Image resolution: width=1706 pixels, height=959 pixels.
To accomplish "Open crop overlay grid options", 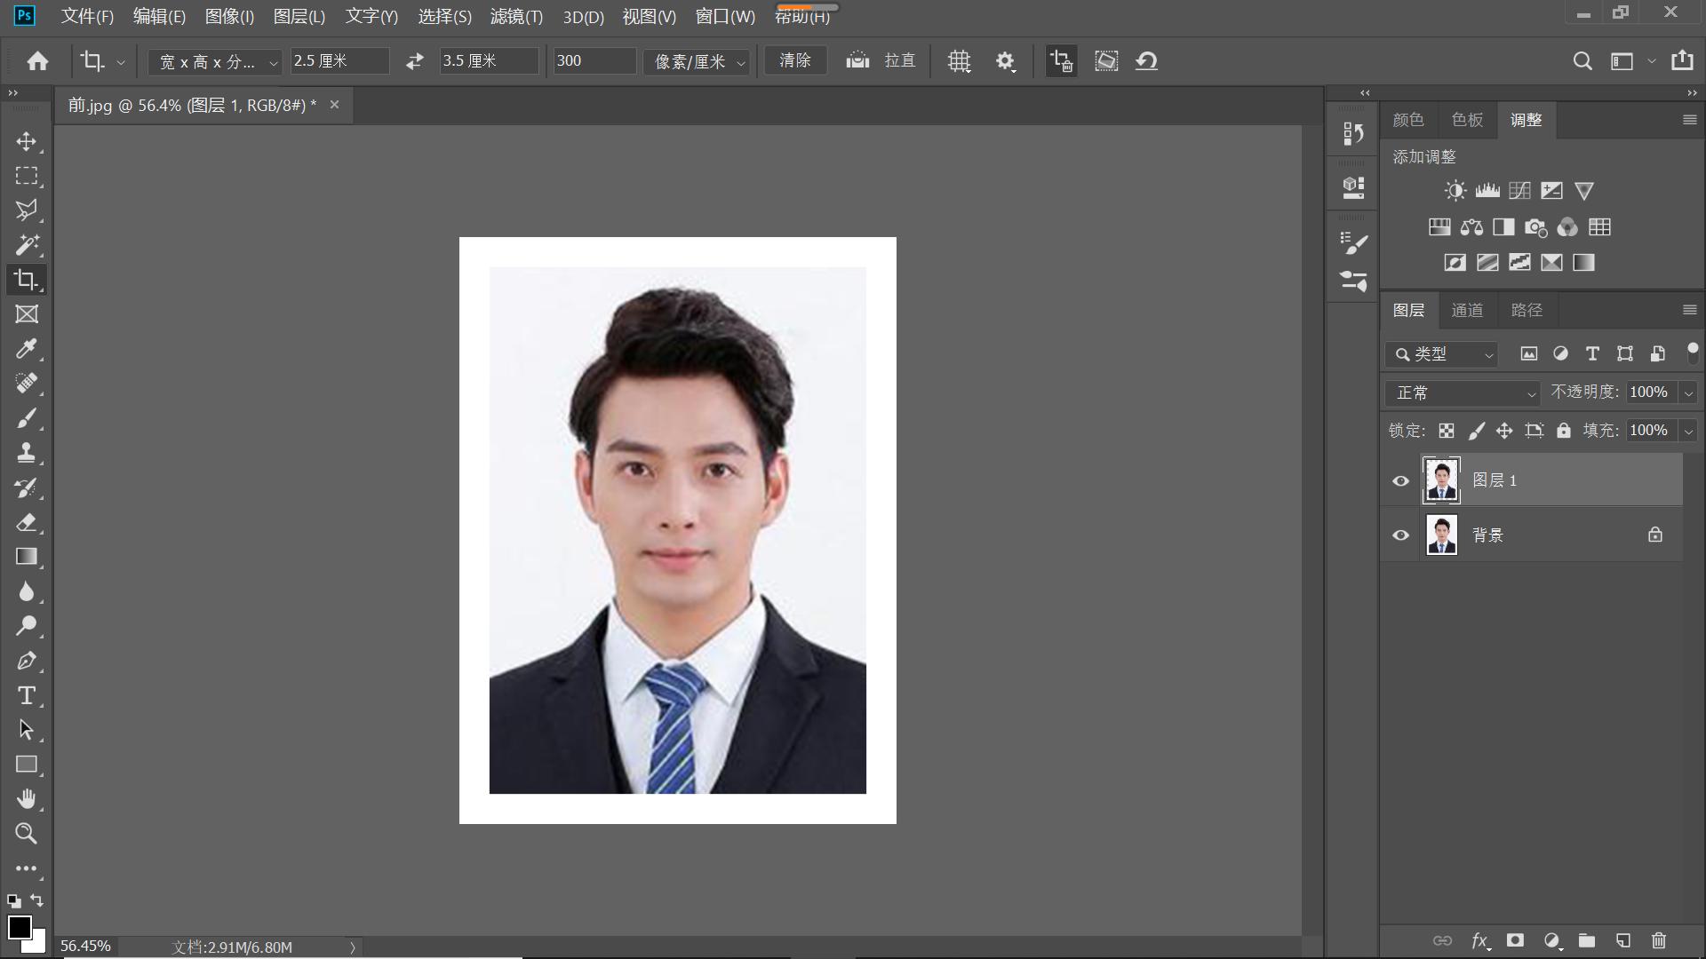I will click(959, 61).
